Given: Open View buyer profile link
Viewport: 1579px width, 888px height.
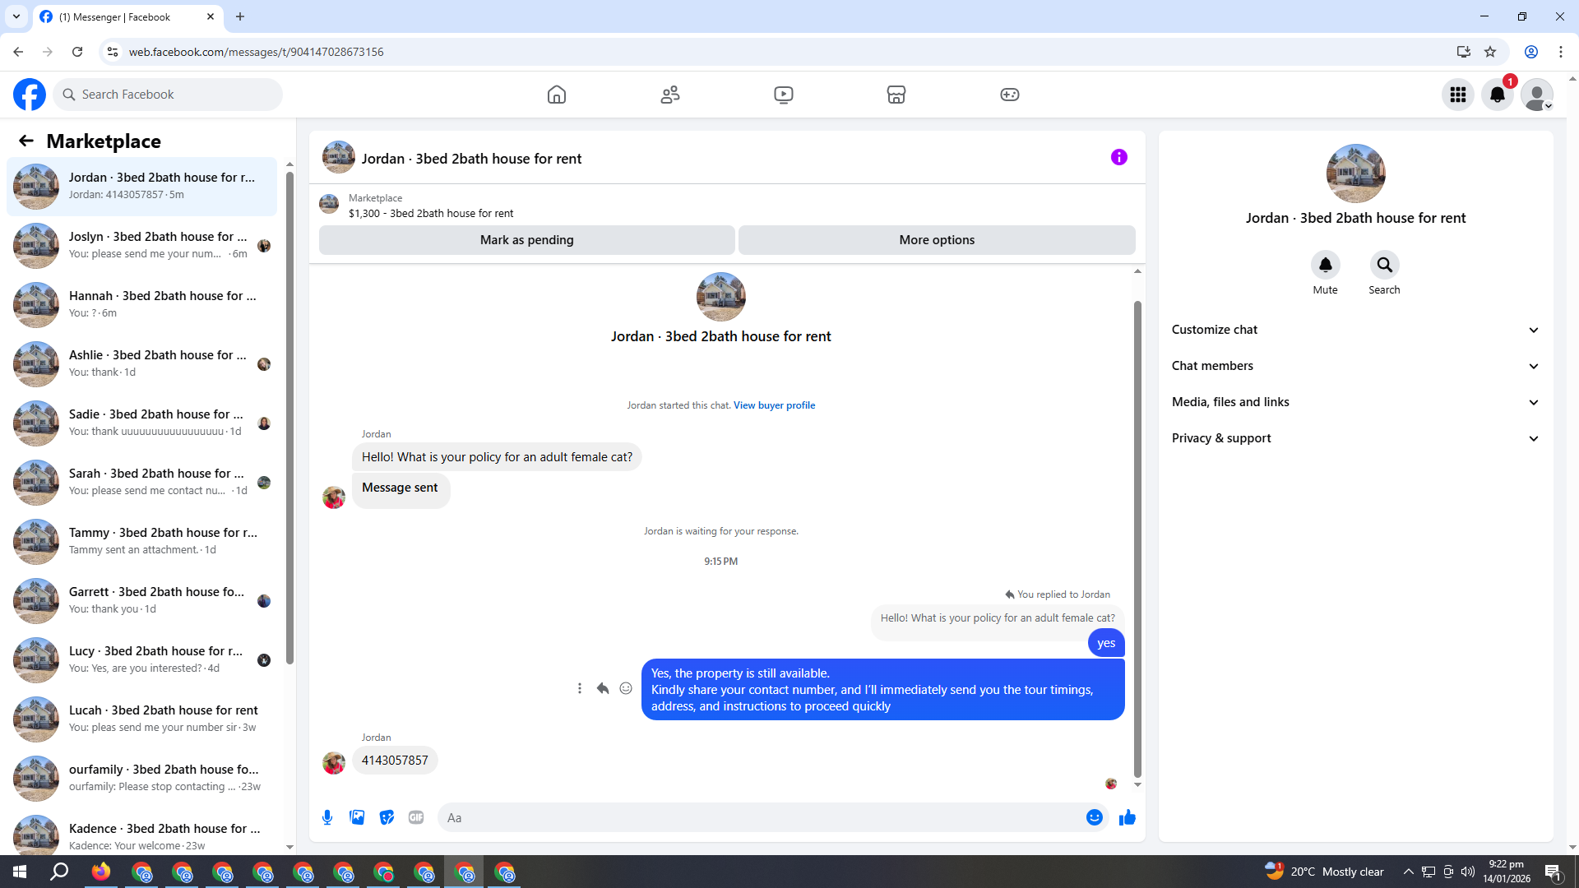Looking at the screenshot, I should tap(774, 405).
